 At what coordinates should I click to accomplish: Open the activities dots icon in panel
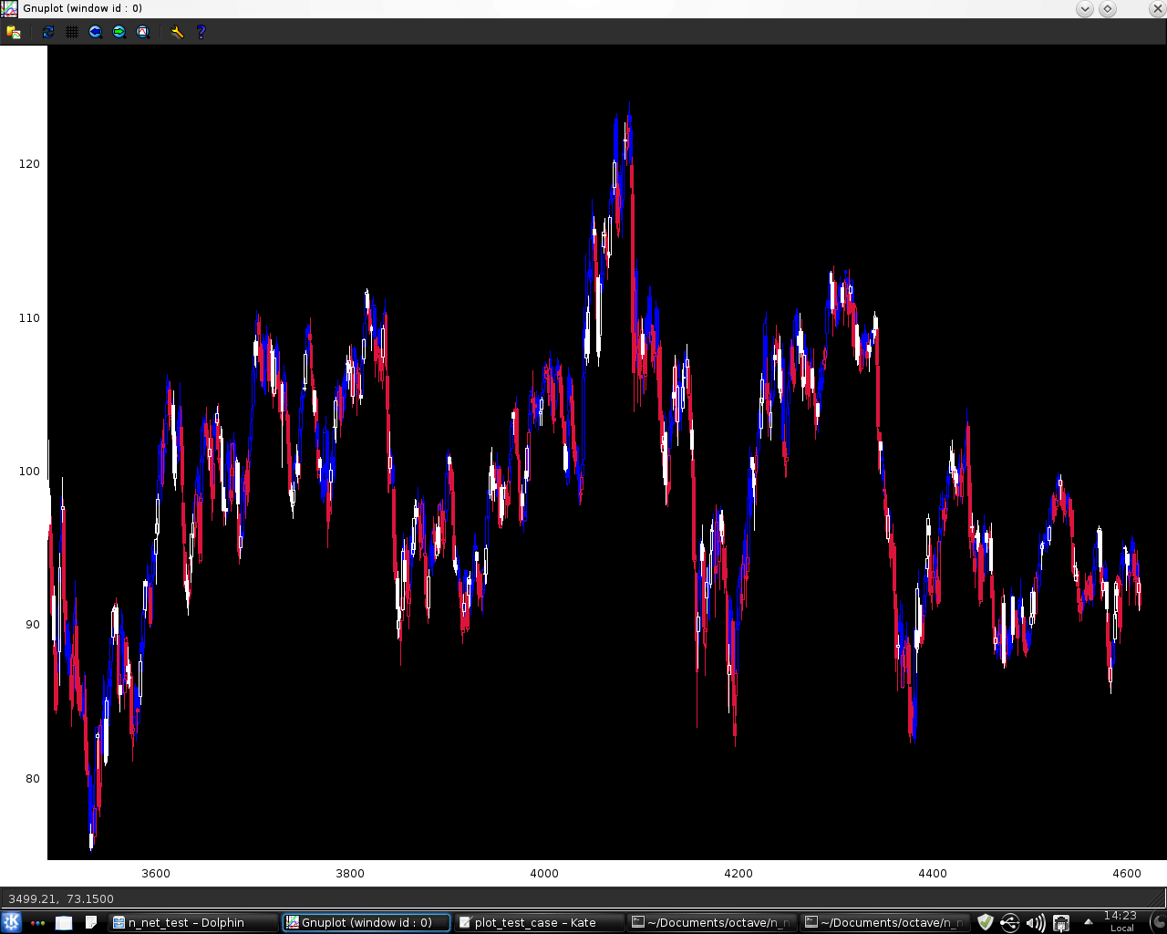37,923
